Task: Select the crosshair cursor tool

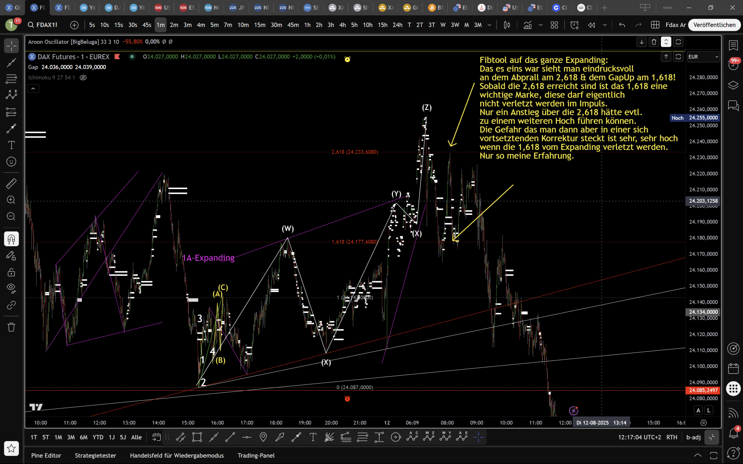Action: (x=11, y=46)
